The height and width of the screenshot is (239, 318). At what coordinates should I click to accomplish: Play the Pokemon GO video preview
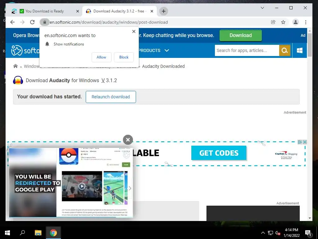tap(82, 186)
